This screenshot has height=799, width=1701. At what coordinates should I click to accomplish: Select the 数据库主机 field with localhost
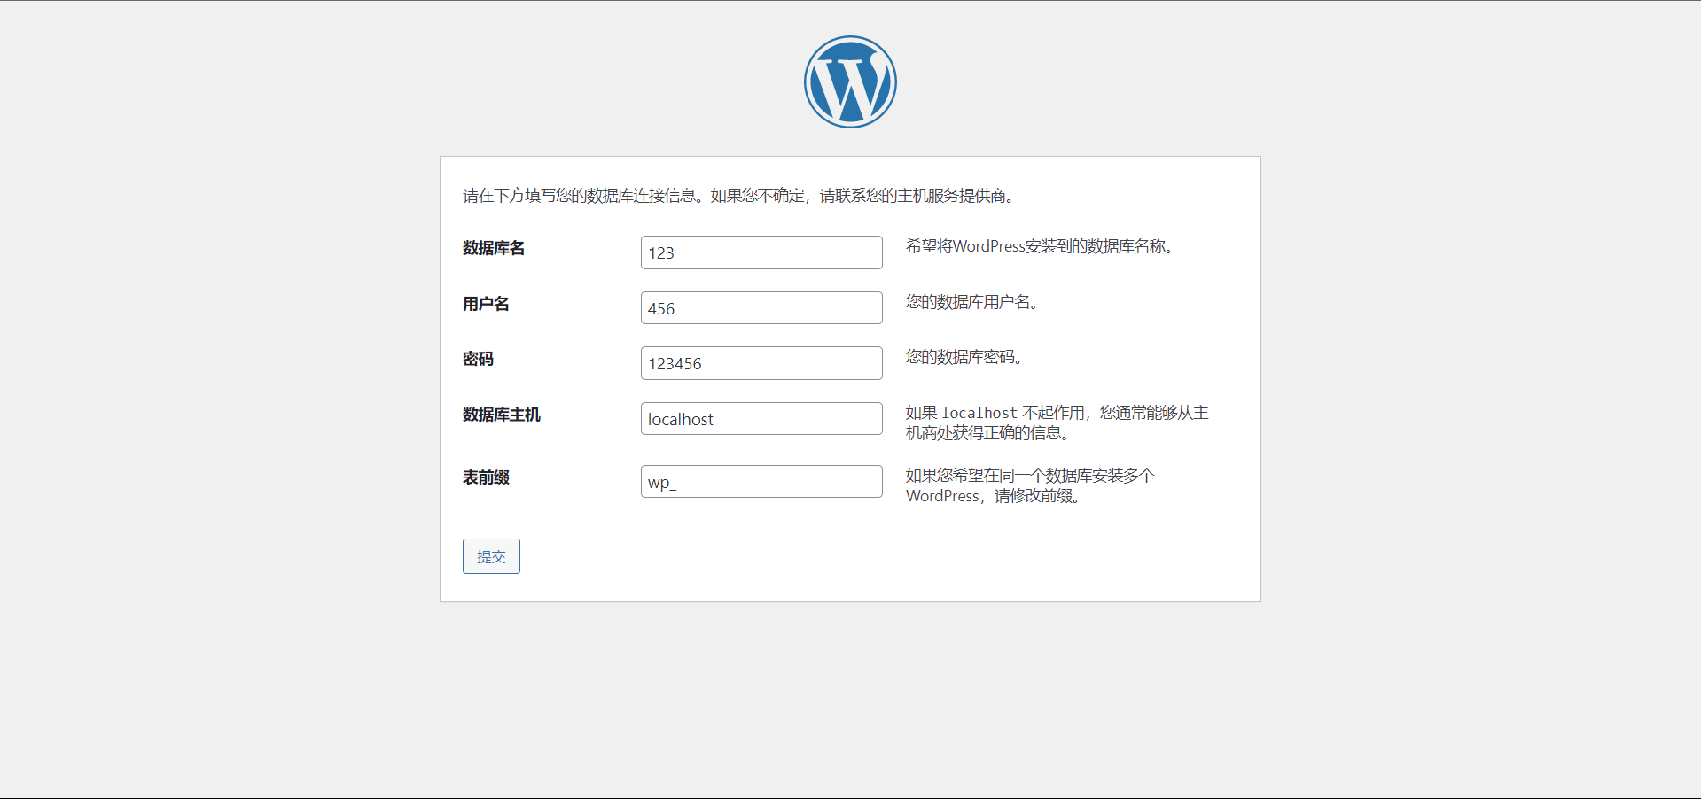pos(761,419)
